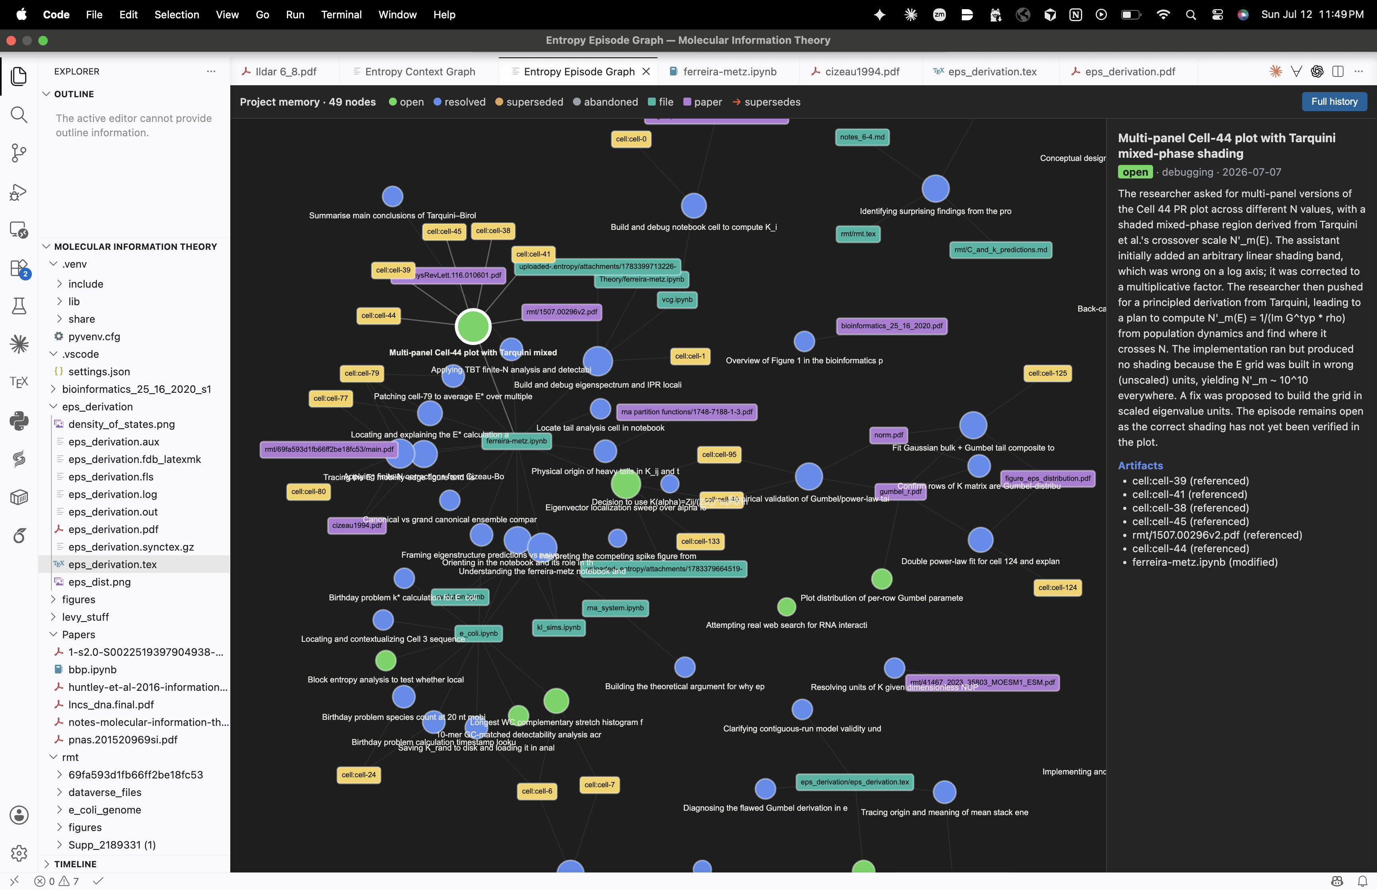Viewport: 1377px width, 890px height.
Task: Click node above Summarise main conclusions of Tarquini–Birol
Action: [x=392, y=196]
